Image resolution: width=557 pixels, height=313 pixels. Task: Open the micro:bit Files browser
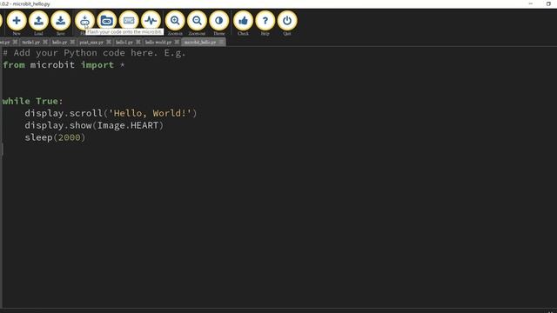[106, 21]
